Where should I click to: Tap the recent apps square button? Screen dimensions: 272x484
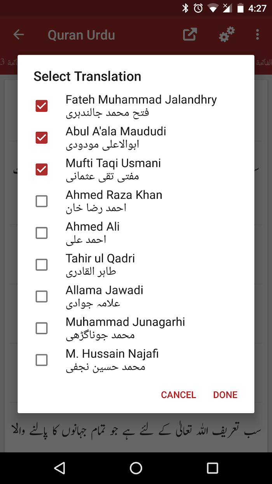213,468
